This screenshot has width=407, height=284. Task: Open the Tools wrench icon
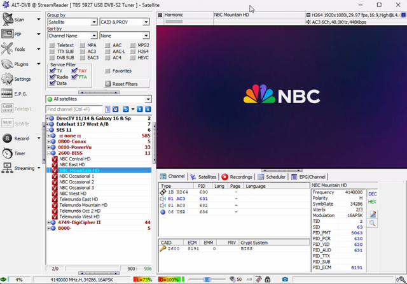click(7, 49)
